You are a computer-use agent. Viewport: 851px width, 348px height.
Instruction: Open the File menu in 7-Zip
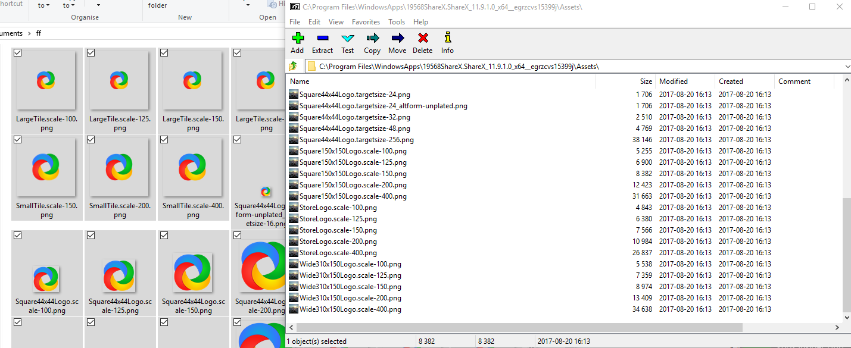point(295,22)
